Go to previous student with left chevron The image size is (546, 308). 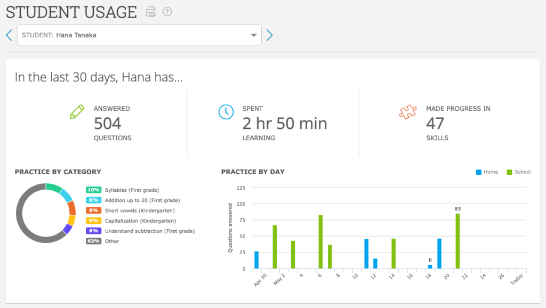click(x=9, y=35)
